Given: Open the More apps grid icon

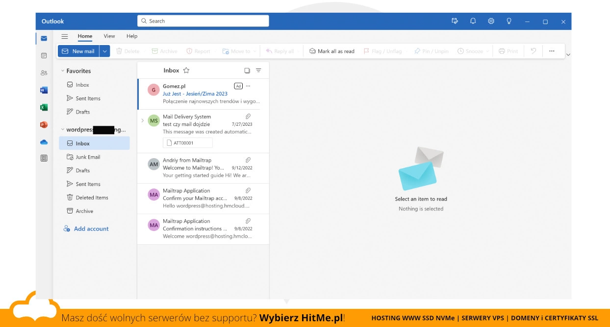Looking at the screenshot, I should coord(44,158).
